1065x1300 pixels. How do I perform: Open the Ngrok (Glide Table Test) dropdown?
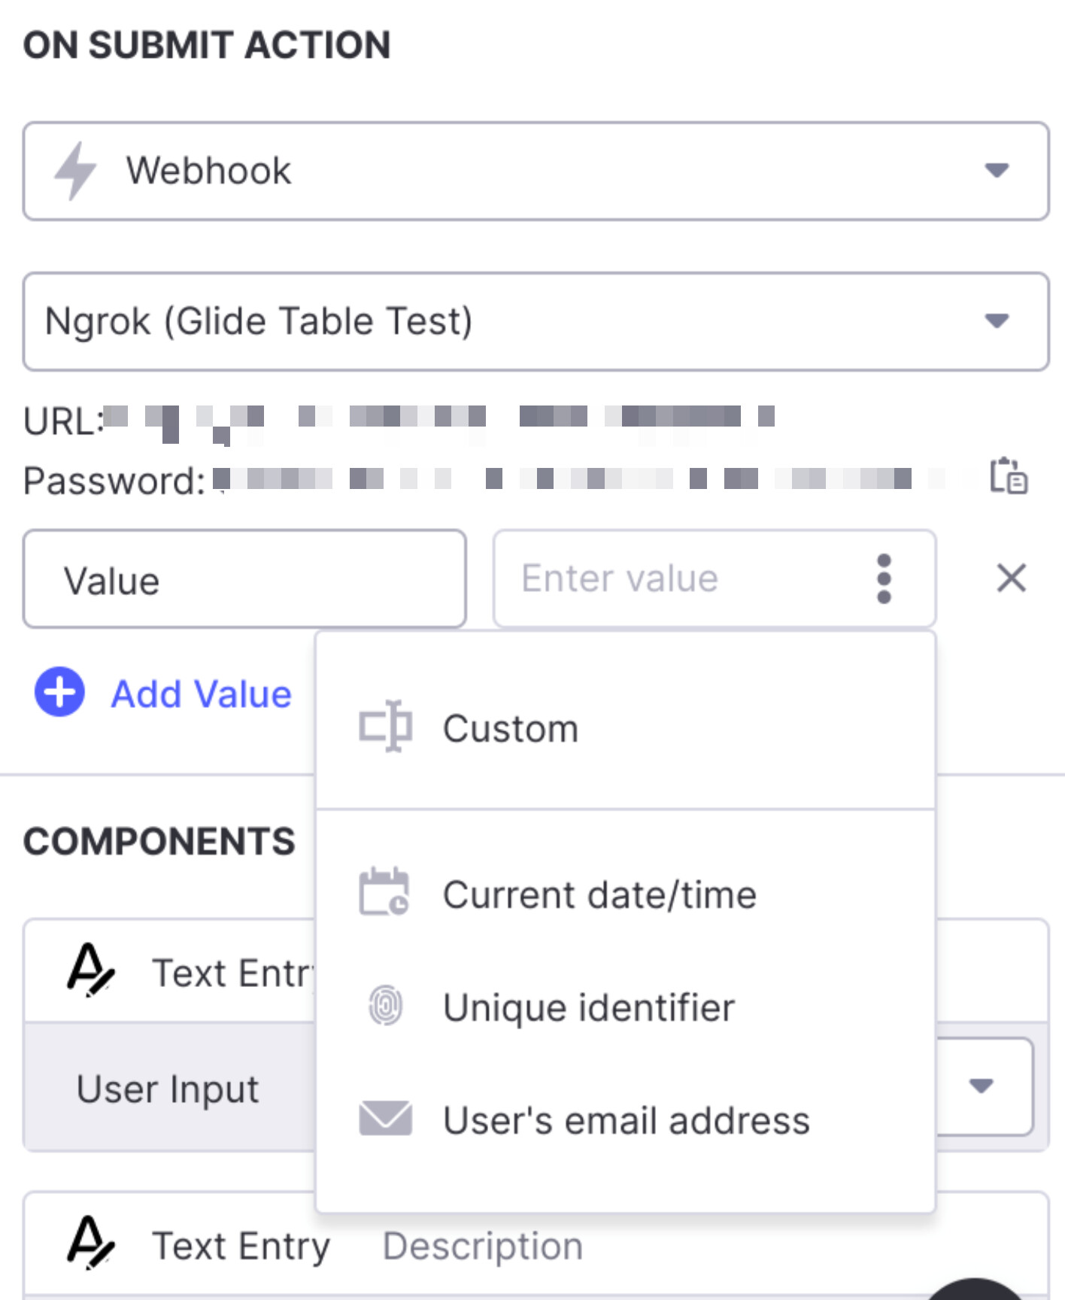coord(997,321)
